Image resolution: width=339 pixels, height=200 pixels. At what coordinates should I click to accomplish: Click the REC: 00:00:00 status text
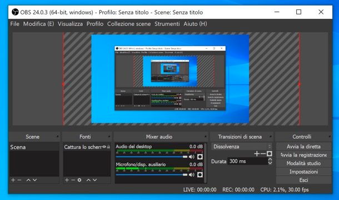[x=238, y=189]
